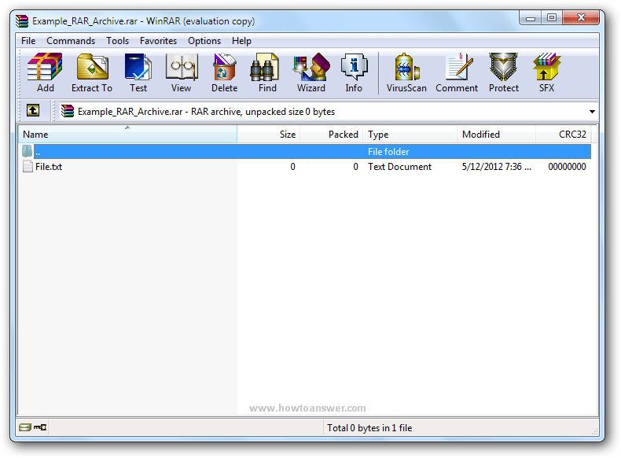Maximize the WinRAR window
The image size is (621, 458).
tap(552, 18)
